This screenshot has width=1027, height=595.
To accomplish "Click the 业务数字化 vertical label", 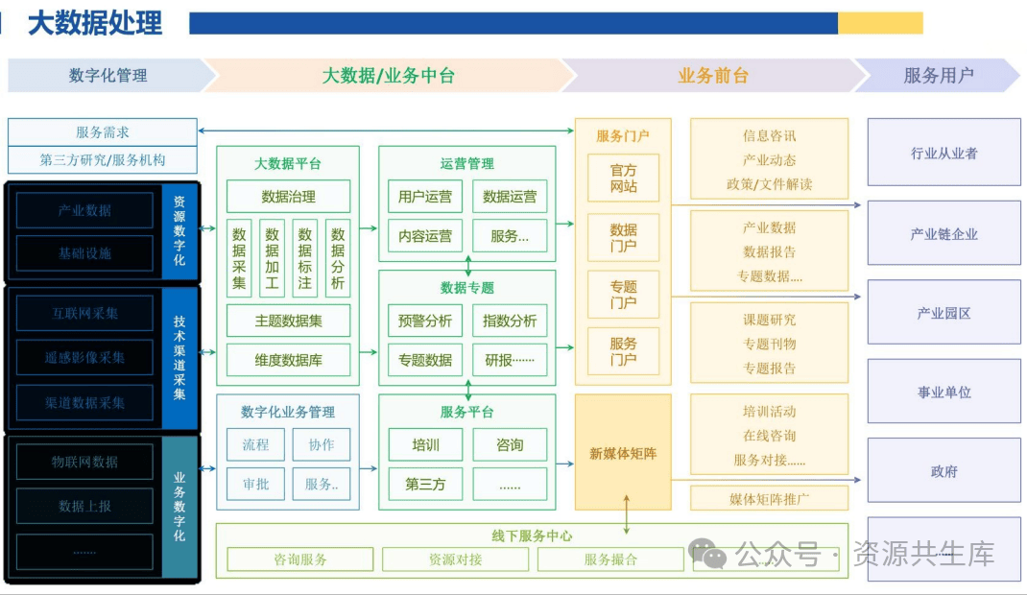I will coord(179,507).
